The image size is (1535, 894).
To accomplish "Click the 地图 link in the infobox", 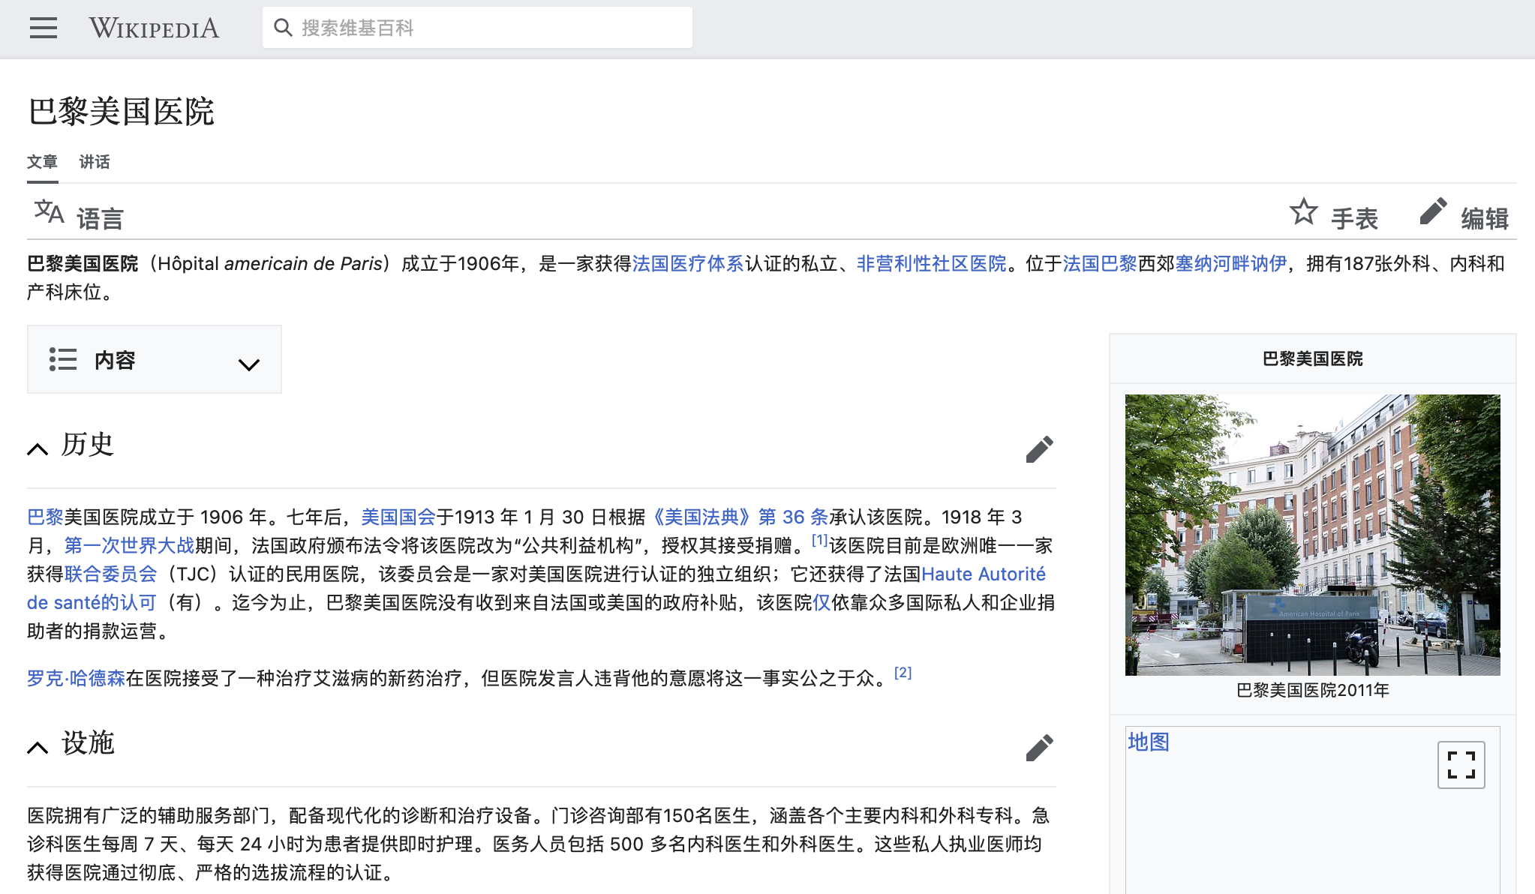I will pyautogui.click(x=1148, y=742).
